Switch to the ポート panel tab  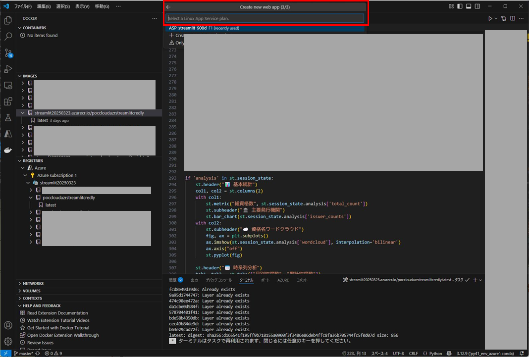point(265,280)
